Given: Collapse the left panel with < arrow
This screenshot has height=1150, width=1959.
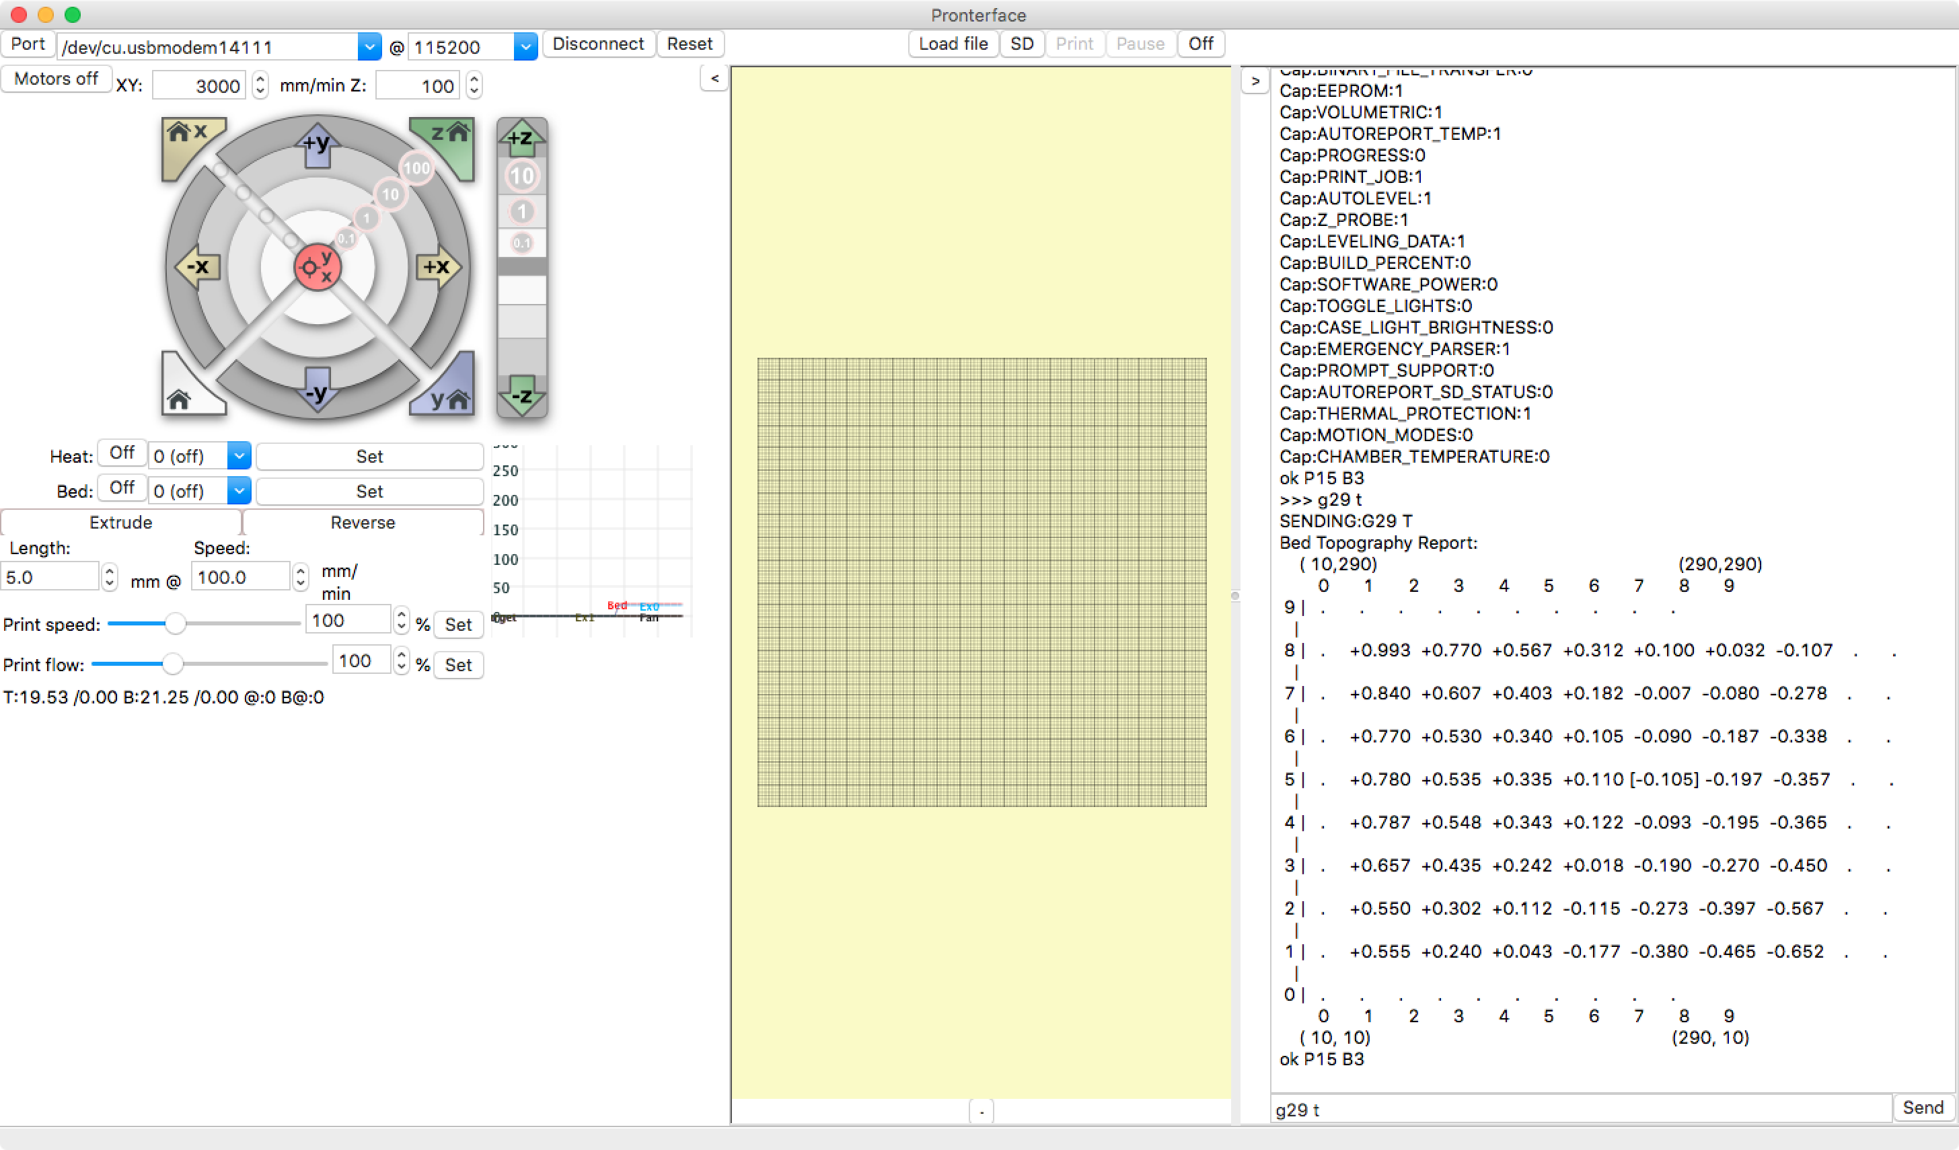Looking at the screenshot, I should pos(714,79).
